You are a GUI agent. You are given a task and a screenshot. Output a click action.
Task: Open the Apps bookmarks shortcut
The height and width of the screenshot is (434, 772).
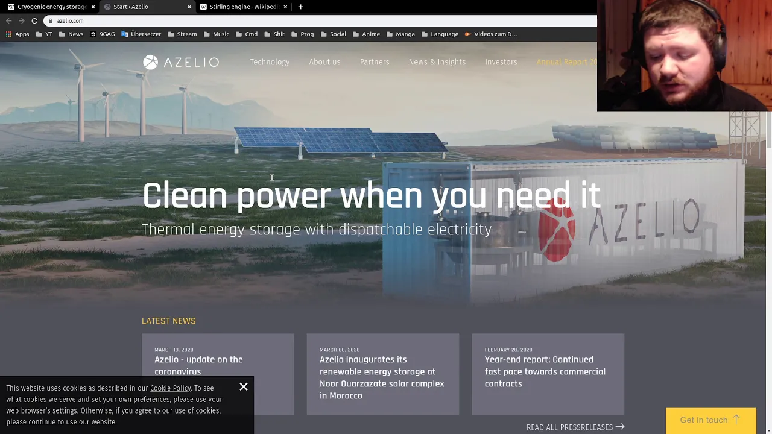[17, 34]
